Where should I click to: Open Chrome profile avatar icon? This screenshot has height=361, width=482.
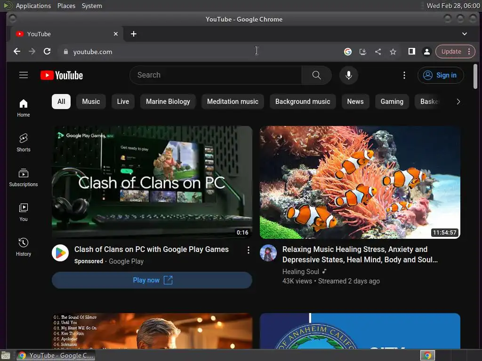point(426,52)
